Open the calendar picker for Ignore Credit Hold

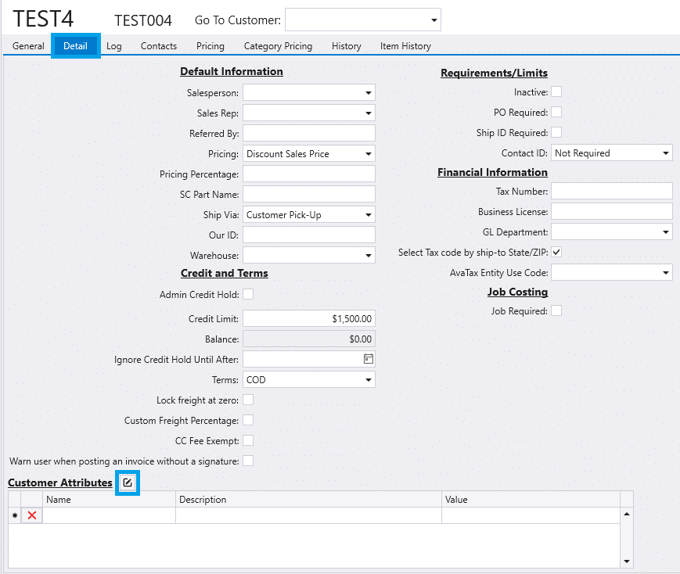point(368,359)
